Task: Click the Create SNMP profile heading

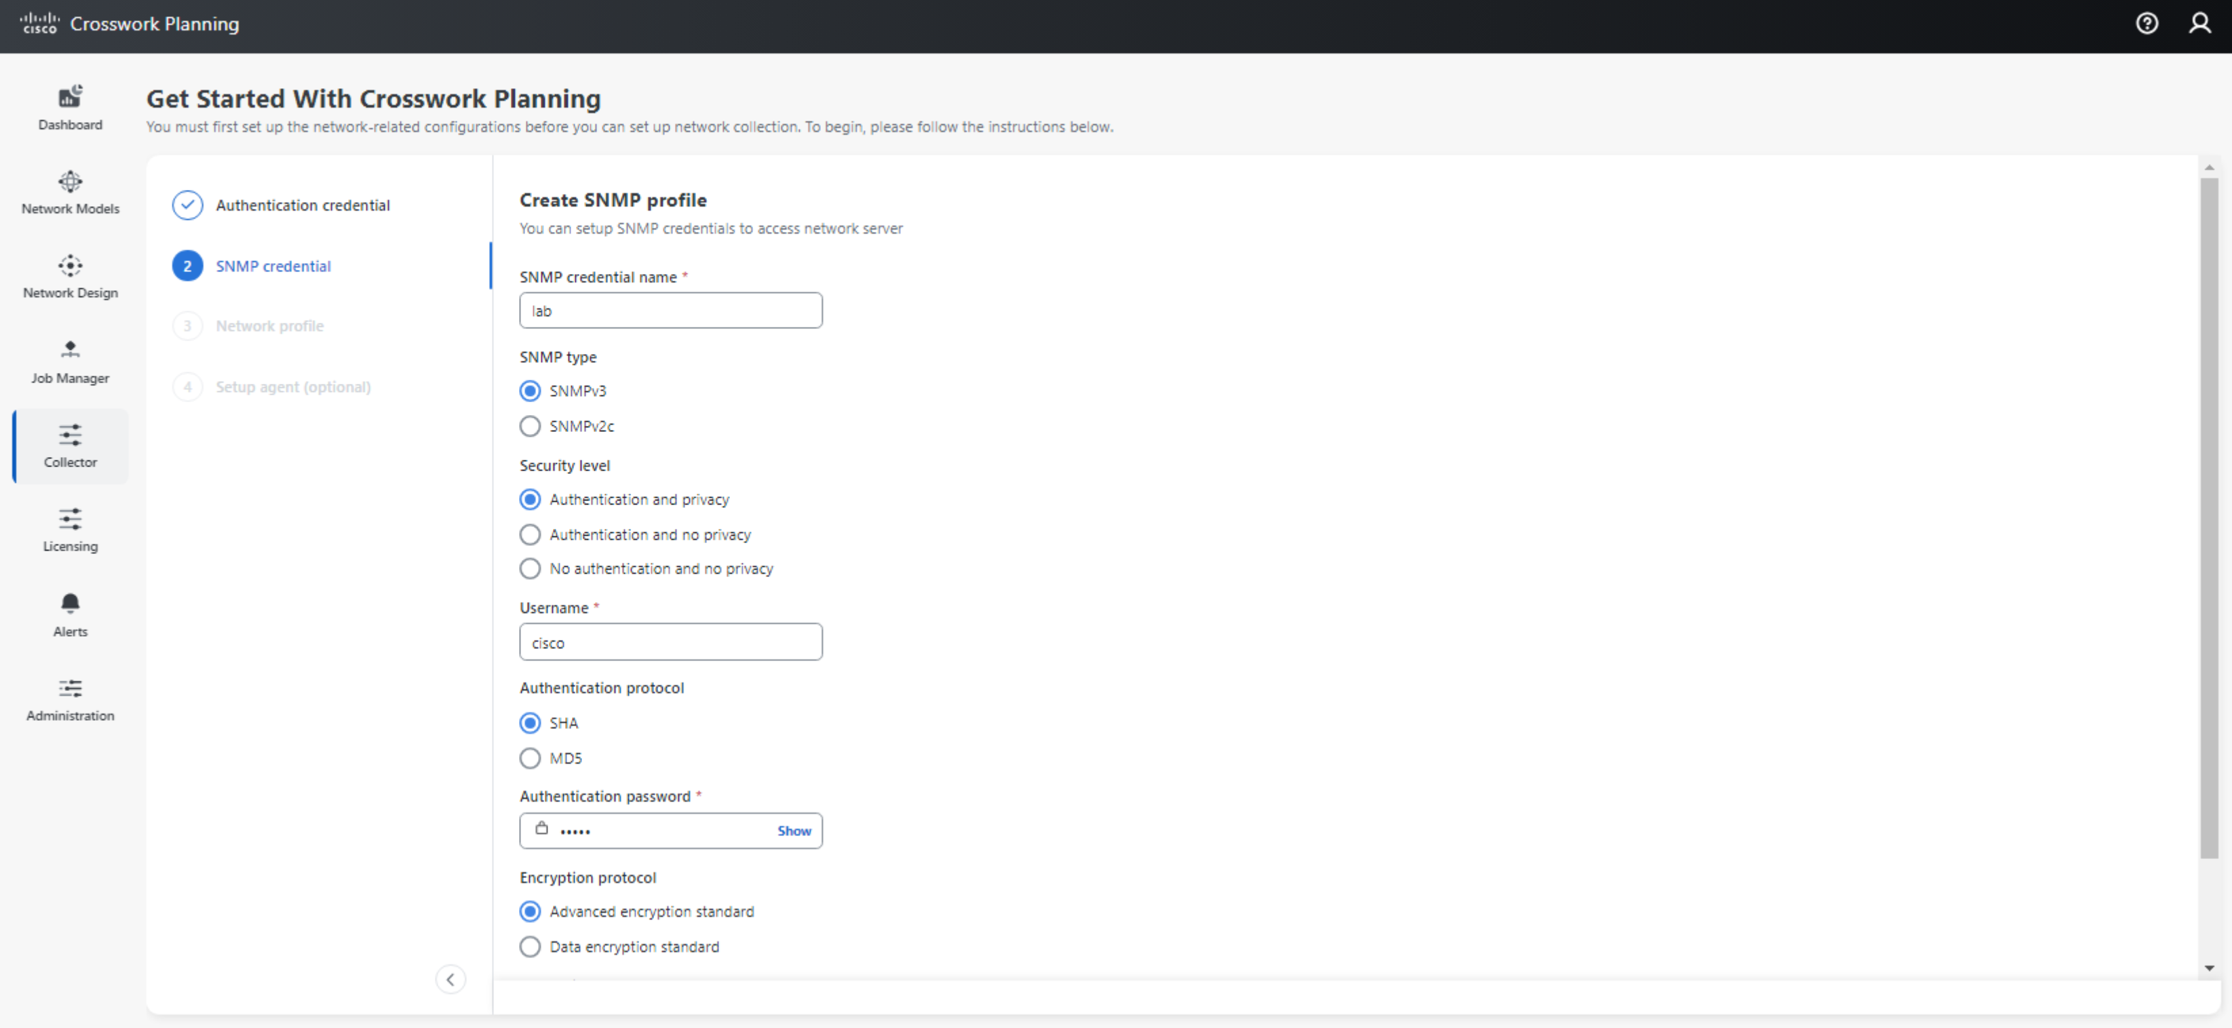Action: point(613,200)
